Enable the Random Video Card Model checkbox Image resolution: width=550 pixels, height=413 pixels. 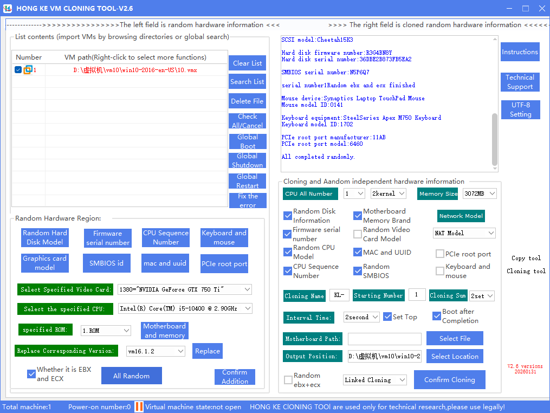coord(358,234)
